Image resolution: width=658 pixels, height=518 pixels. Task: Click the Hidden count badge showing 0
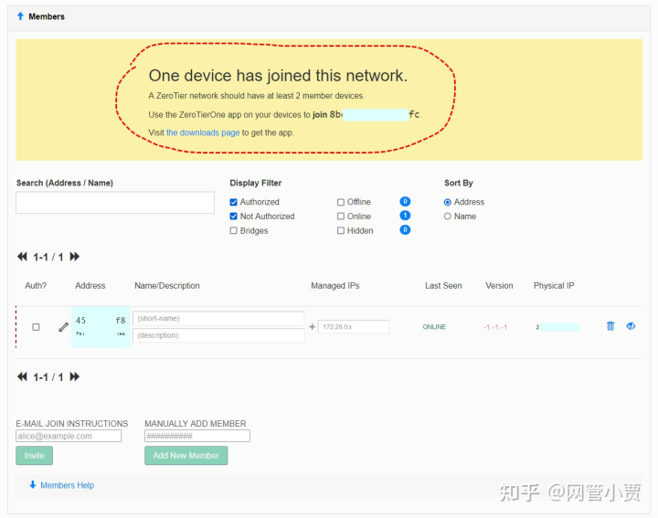(405, 230)
